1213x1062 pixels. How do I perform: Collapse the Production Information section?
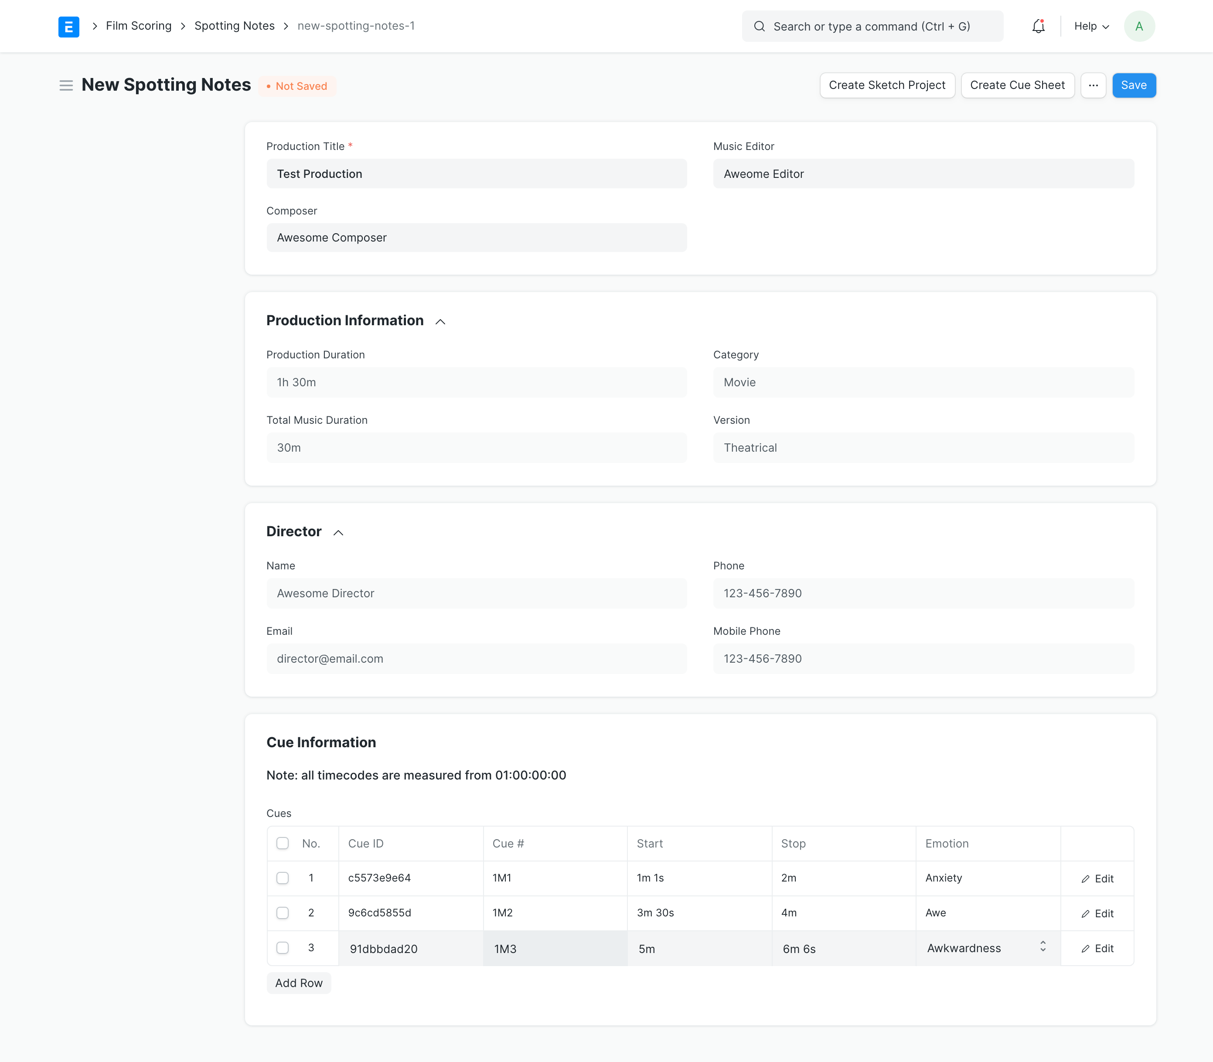point(440,321)
